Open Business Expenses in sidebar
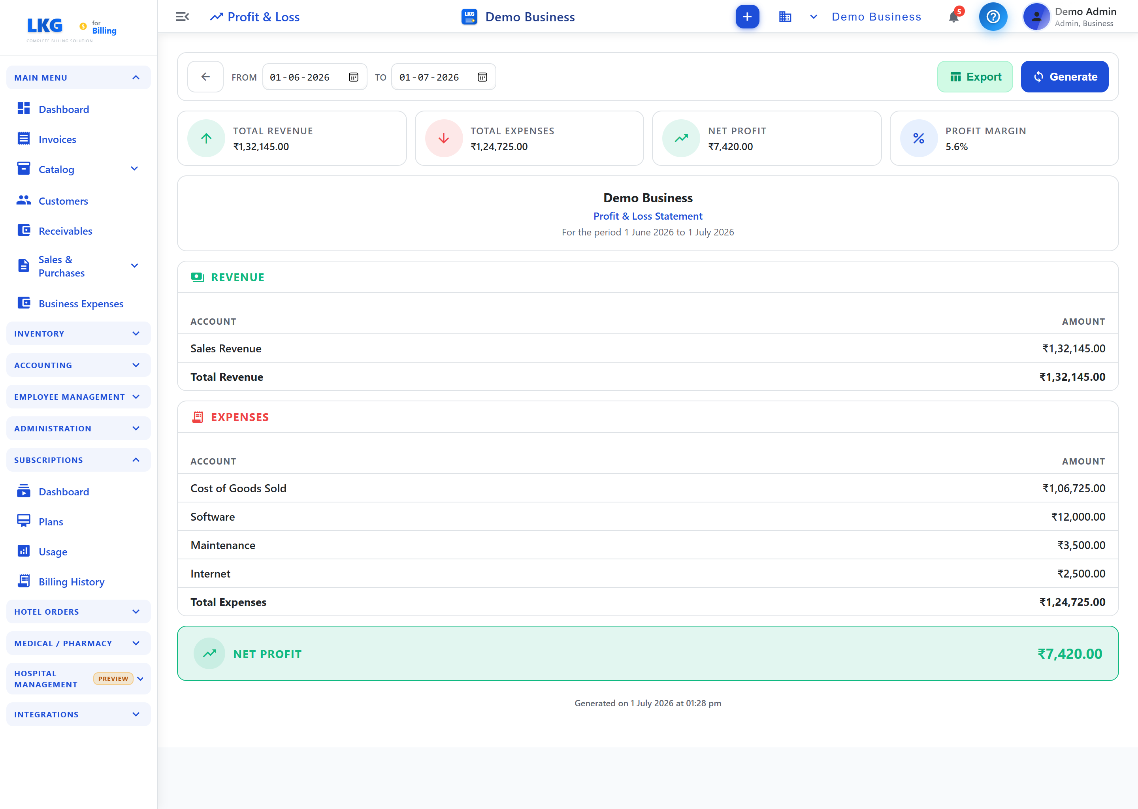The width and height of the screenshot is (1138, 809). pos(79,303)
